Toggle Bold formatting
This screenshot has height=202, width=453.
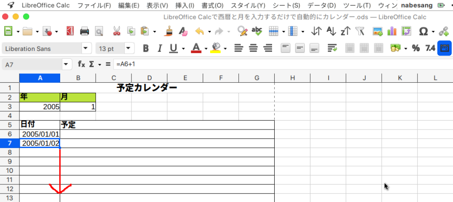pos(146,48)
